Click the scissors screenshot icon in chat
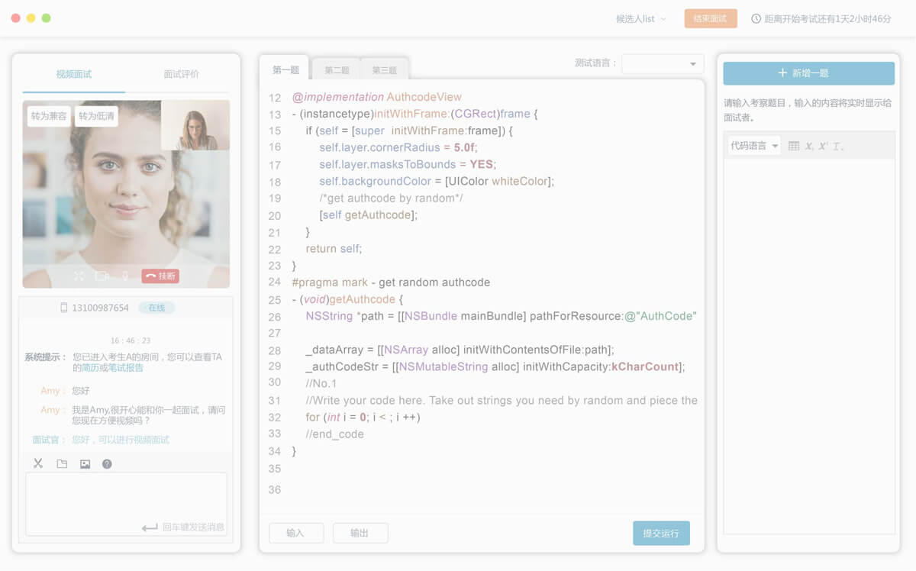Image resolution: width=916 pixels, height=571 pixels. pyautogui.click(x=38, y=463)
